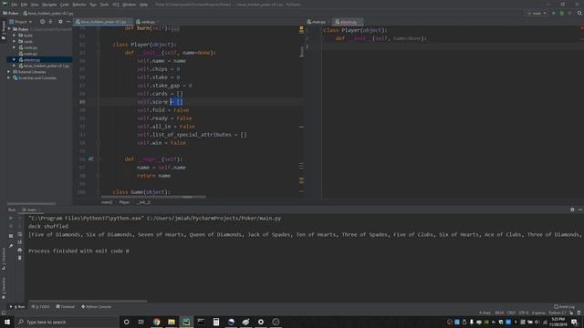Viewport: 584px width, 328px height.
Task: Open the Navigate menu
Action: 49,5
